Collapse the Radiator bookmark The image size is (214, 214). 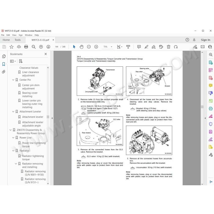[x=13, y=151]
